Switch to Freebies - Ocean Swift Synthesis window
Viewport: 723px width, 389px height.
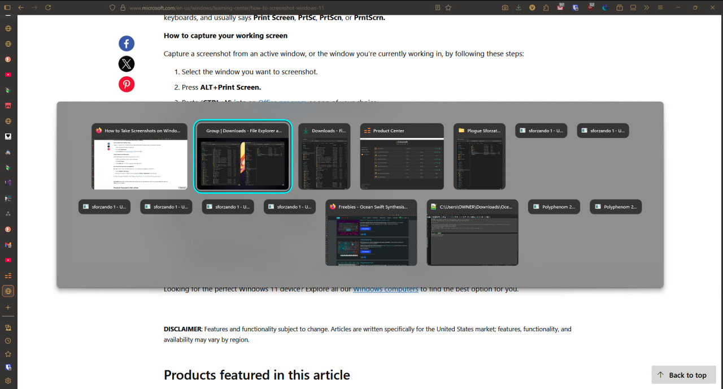(x=371, y=232)
